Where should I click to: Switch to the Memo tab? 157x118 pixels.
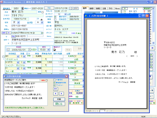(117, 8)
